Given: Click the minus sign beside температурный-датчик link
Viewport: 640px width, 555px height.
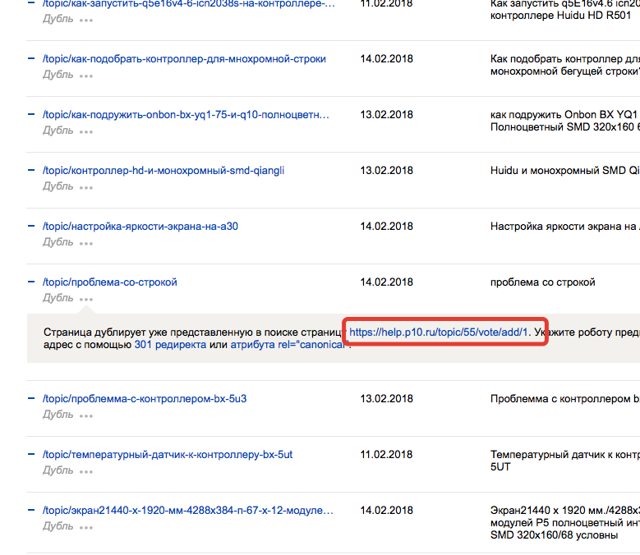Looking at the screenshot, I should pos(31,455).
